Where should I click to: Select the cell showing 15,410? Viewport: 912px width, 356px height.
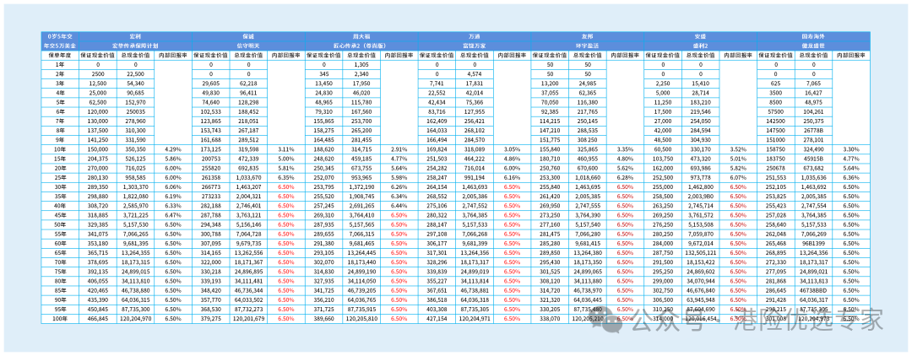(x=700, y=83)
